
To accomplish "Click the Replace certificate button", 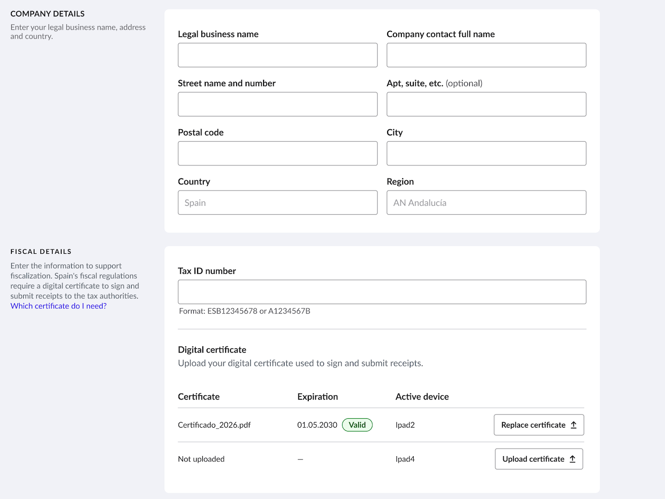I will pyautogui.click(x=539, y=425).
